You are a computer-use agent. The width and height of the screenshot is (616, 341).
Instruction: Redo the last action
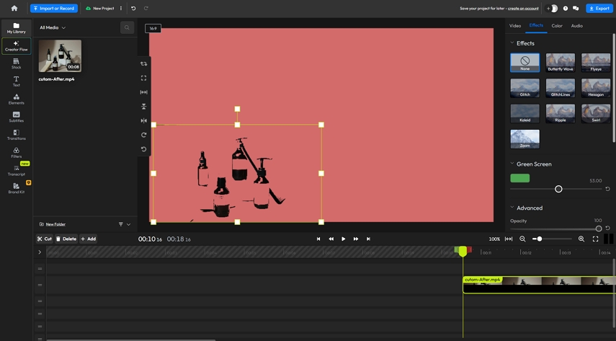tap(146, 8)
